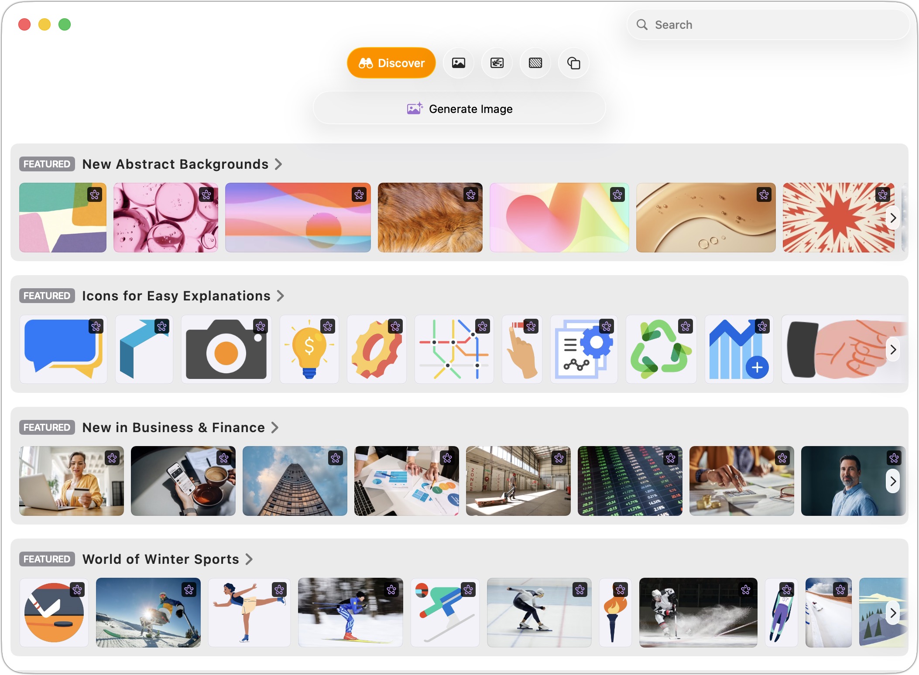Screen dimensions: 919x675
Task: Select the Discover tab
Action: (391, 63)
